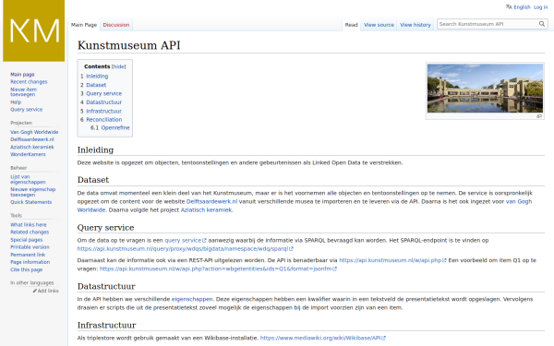Open the View history tab
554x346 pixels.
[415, 25]
